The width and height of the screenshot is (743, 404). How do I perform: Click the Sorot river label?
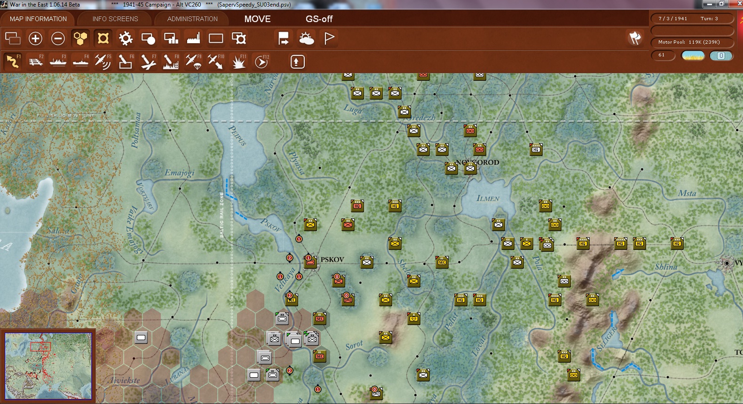tap(354, 345)
